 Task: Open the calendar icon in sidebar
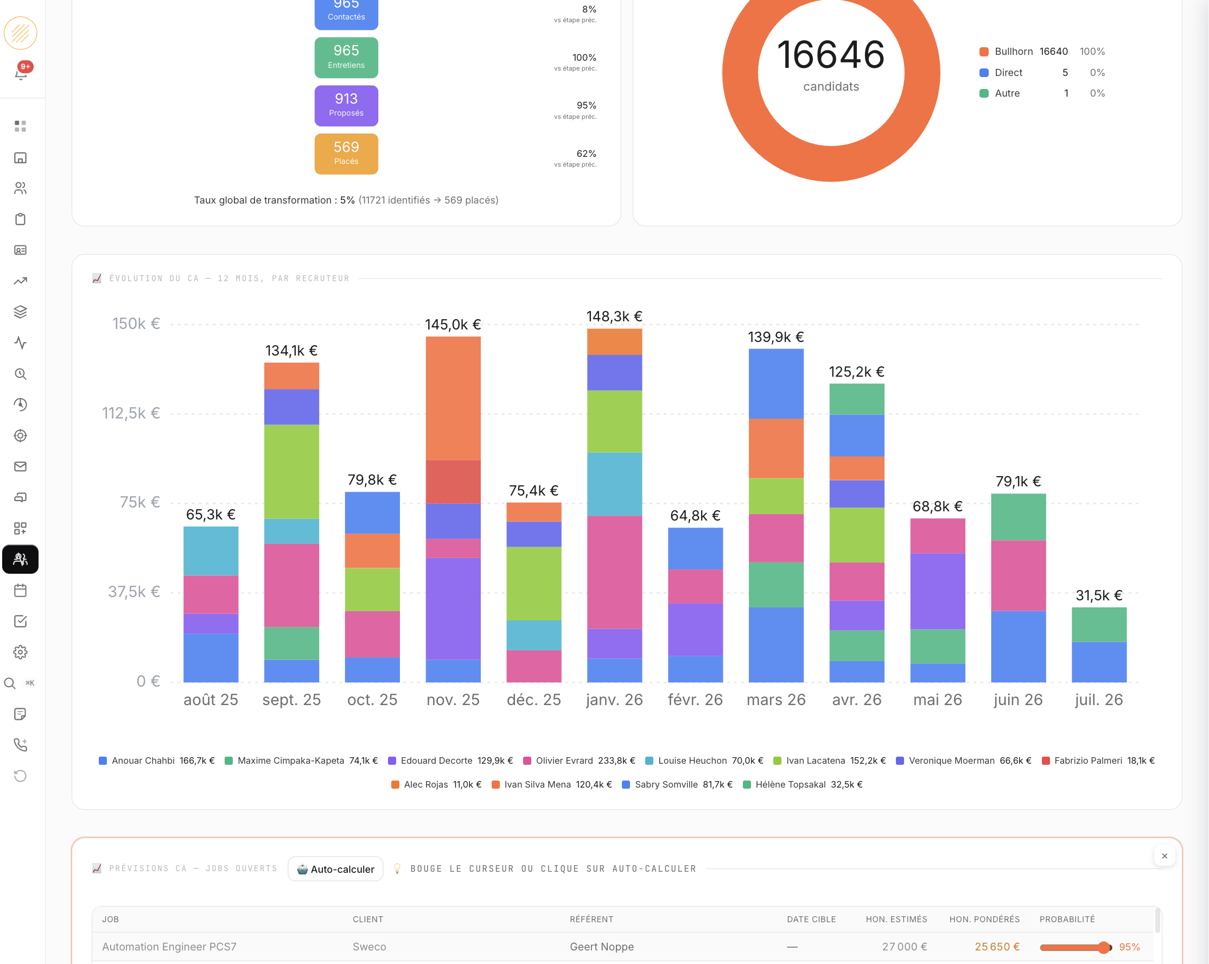21,591
